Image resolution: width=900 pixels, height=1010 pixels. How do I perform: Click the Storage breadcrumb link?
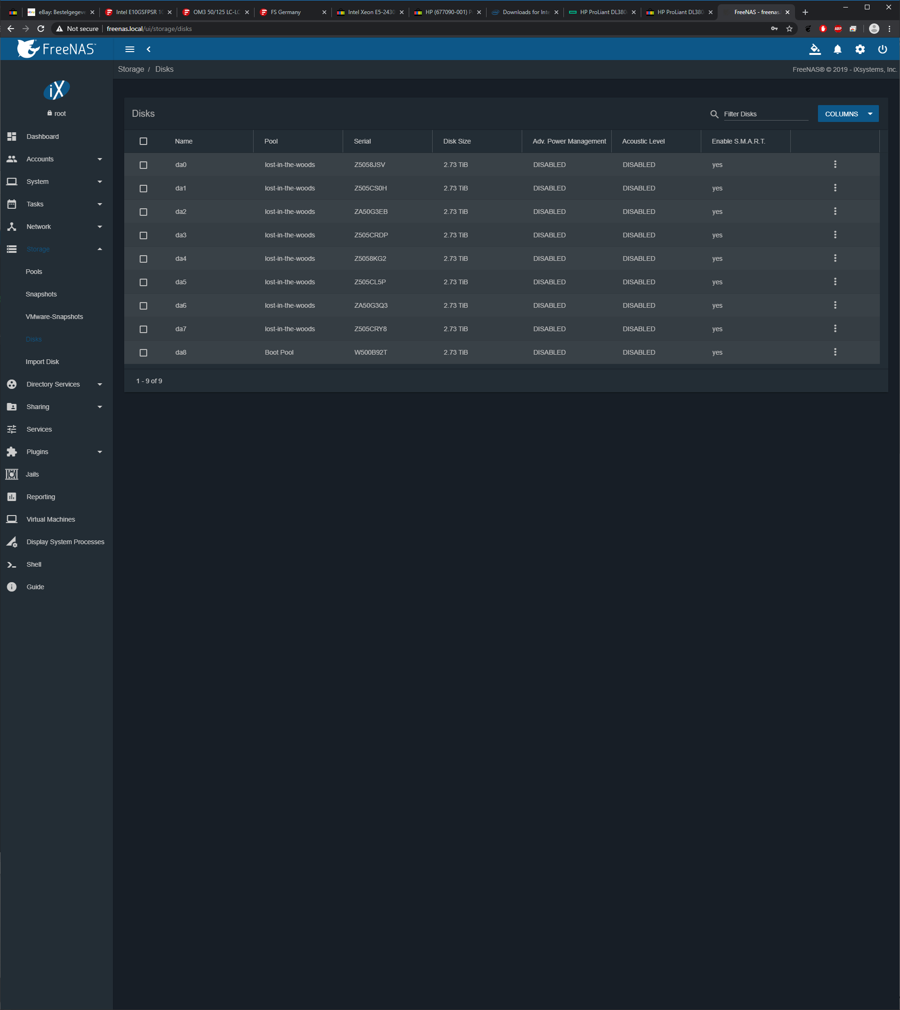coord(131,69)
